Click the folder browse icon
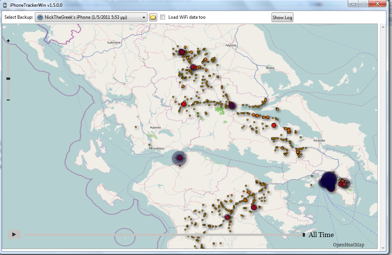This screenshot has width=392, height=255. tap(153, 17)
